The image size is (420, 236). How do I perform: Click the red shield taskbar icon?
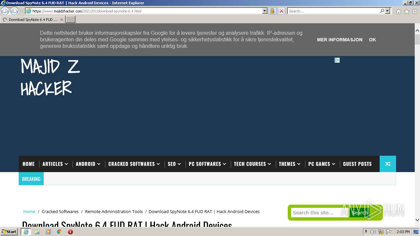70,232
